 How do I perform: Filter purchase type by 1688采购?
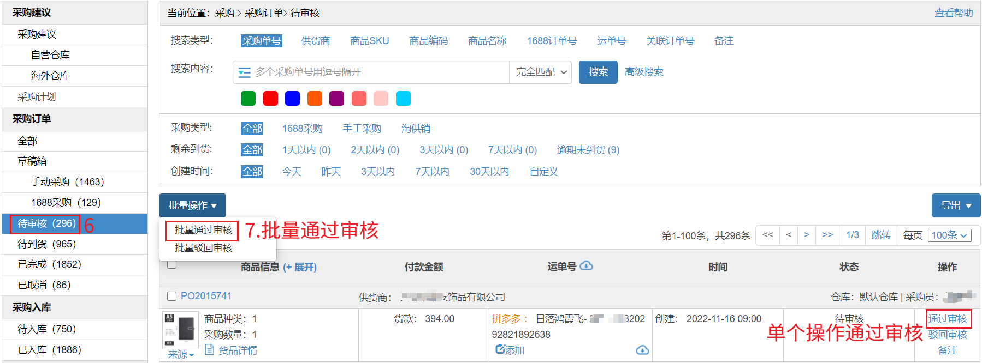(x=302, y=129)
